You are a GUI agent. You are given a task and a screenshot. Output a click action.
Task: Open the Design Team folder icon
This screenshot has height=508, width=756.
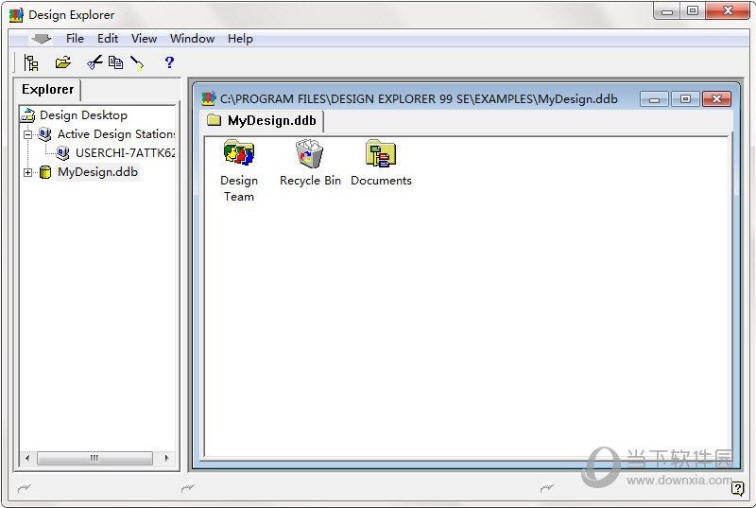coord(239,153)
